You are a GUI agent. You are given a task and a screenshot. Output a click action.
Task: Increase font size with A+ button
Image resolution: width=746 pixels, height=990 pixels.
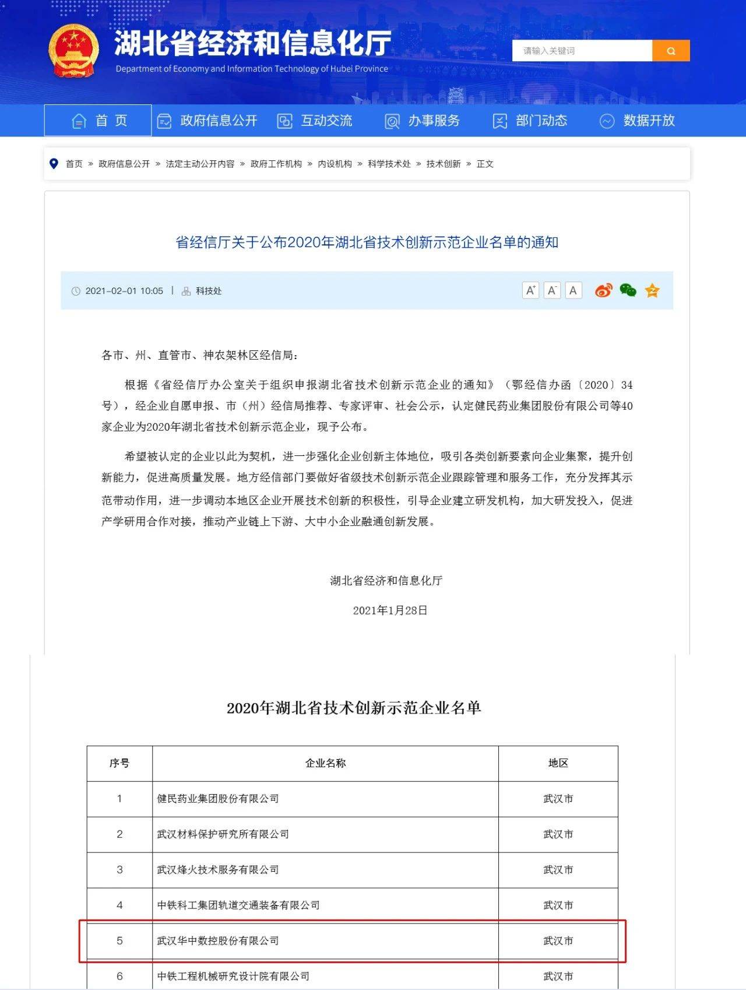point(530,290)
